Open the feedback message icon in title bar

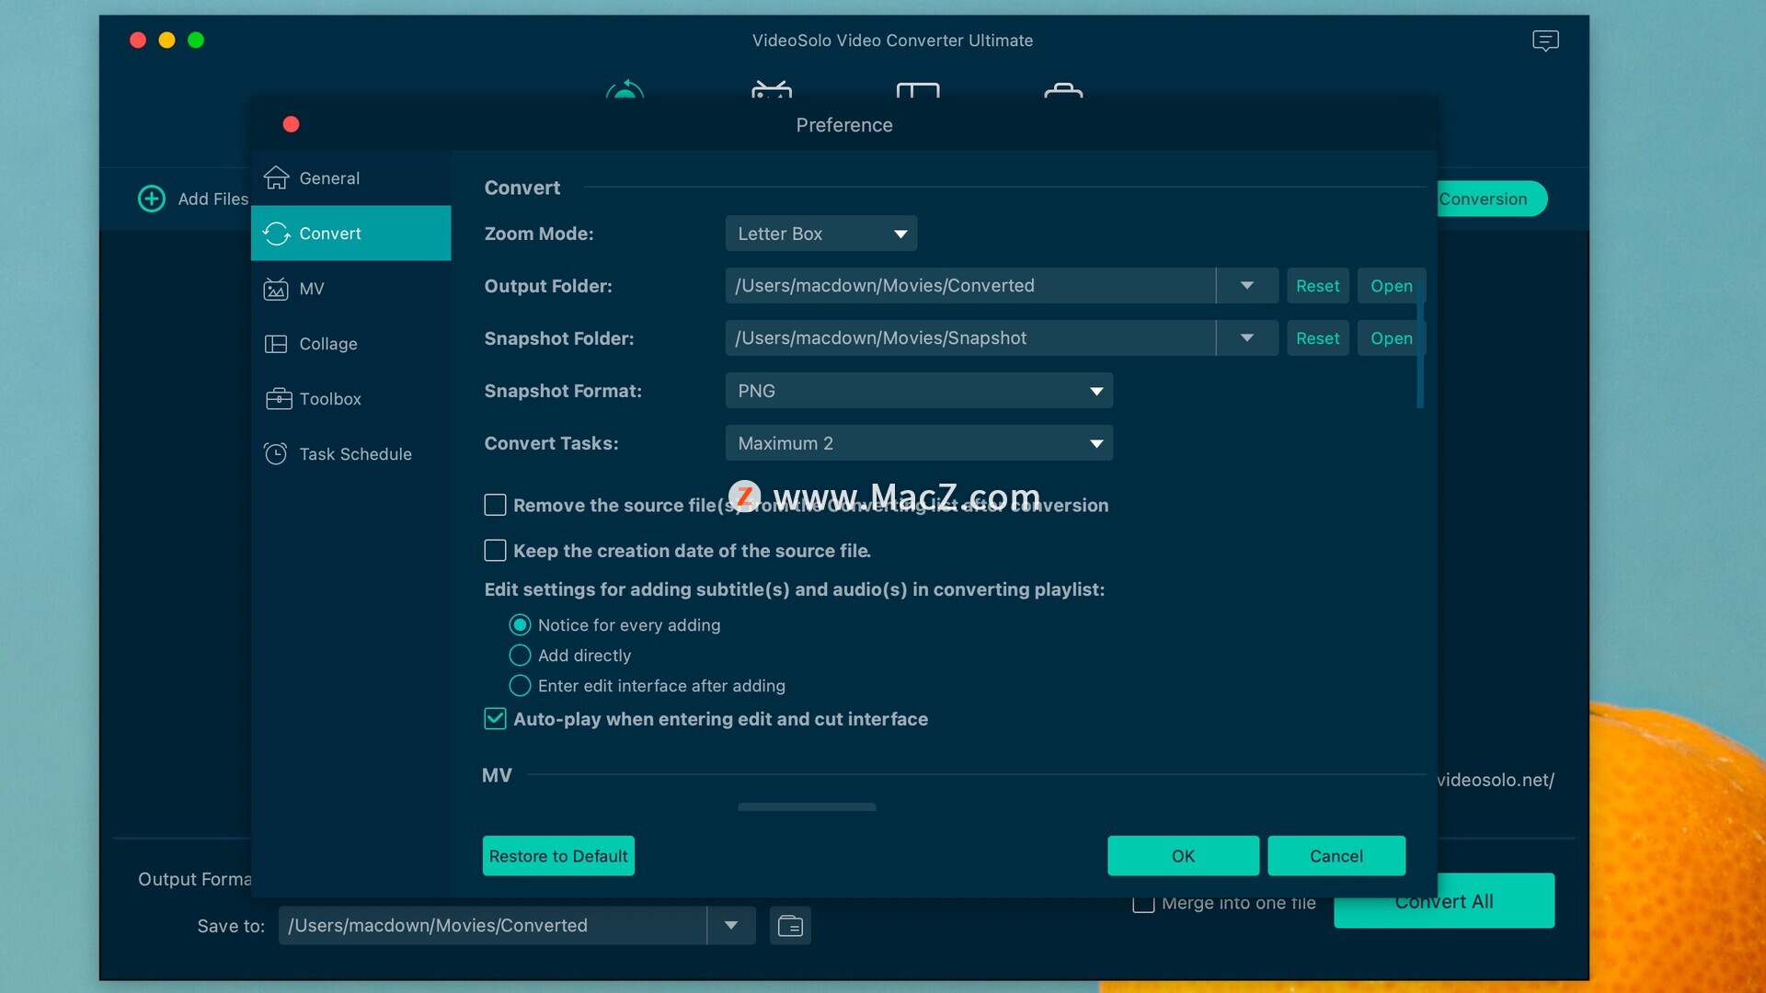pyautogui.click(x=1545, y=40)
